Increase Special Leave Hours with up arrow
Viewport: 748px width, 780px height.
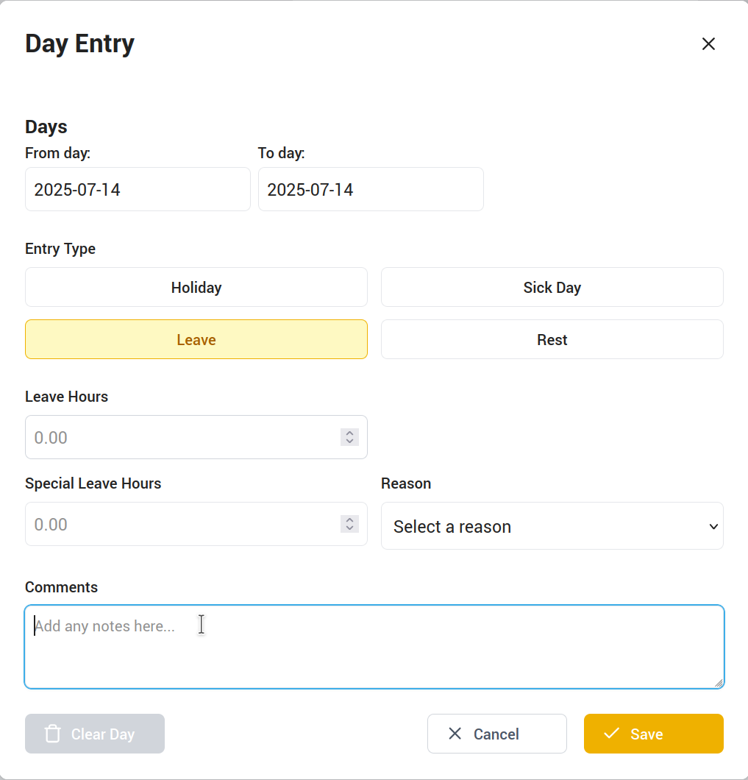(350, 520)
